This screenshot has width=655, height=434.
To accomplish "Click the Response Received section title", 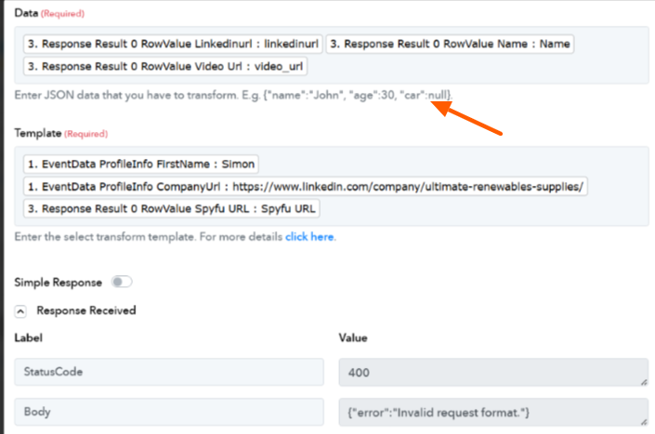I will point(85,310).
